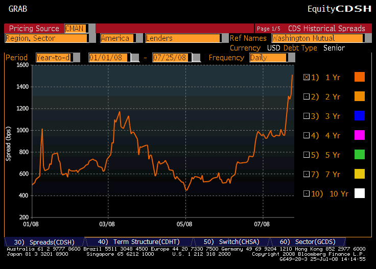Open the end date 07/25/08 picker arrow

point(196,58)
